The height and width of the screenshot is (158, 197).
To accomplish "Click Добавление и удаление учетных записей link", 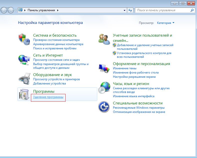I will coord(145,47).
